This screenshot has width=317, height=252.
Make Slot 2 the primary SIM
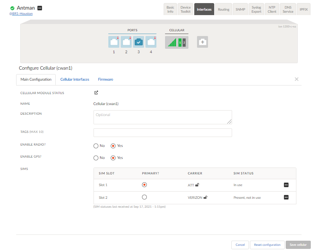click(x=144, y=197)
